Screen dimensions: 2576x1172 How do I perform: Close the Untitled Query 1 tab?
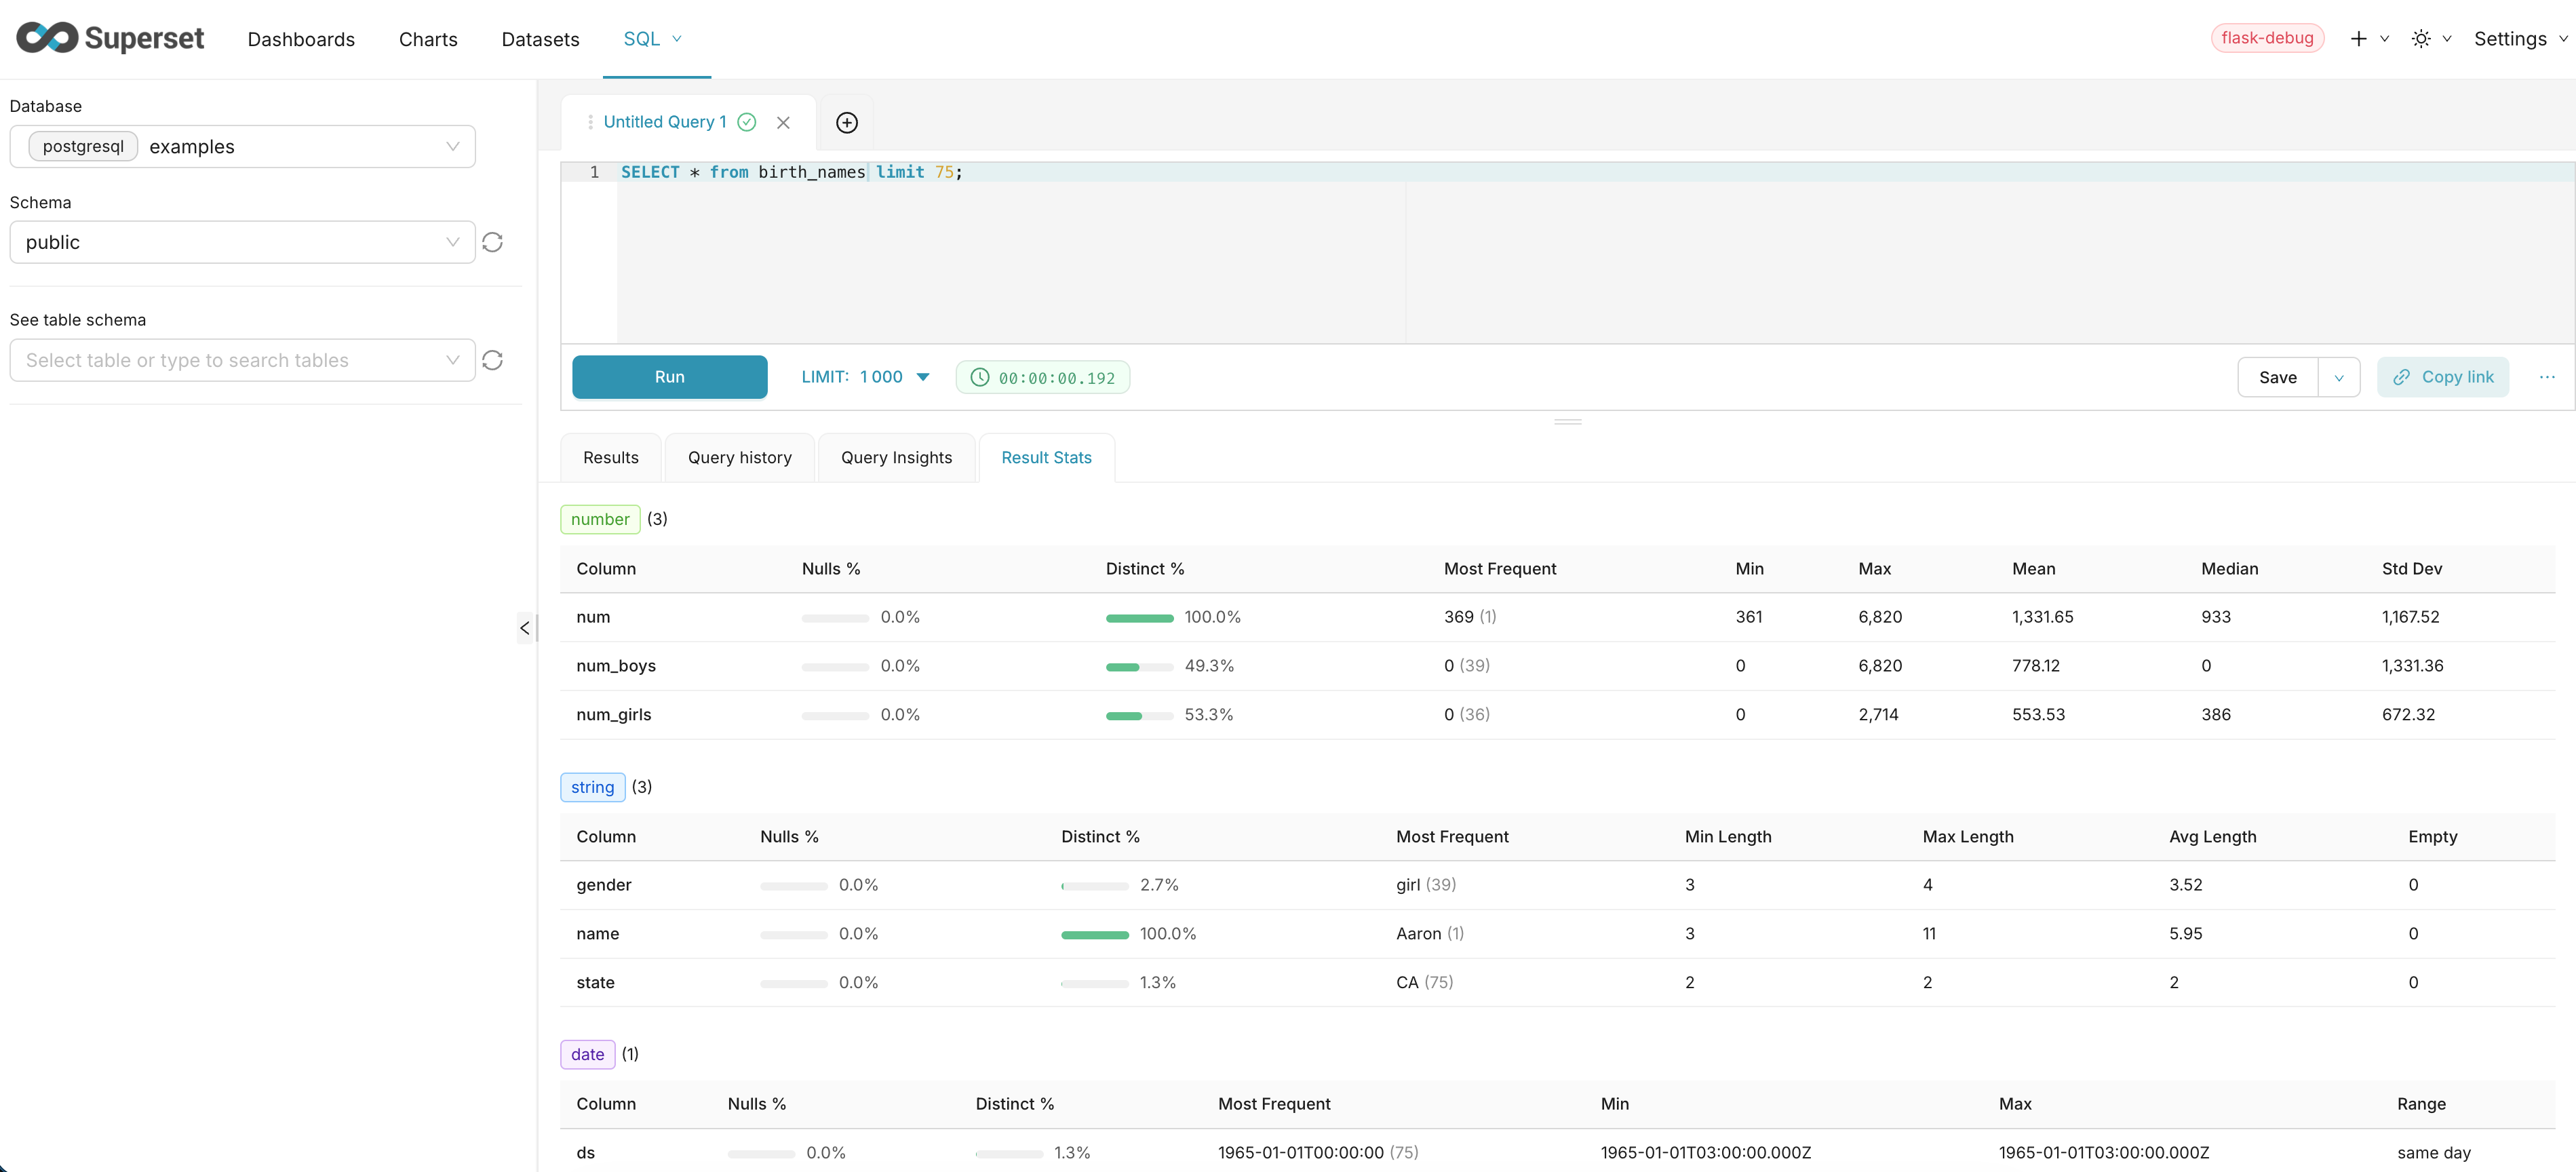(783, 122)
